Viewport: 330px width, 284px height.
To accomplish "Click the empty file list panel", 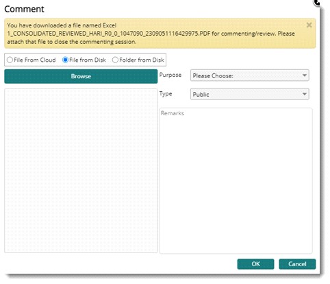I will click(x=81, y=171).
